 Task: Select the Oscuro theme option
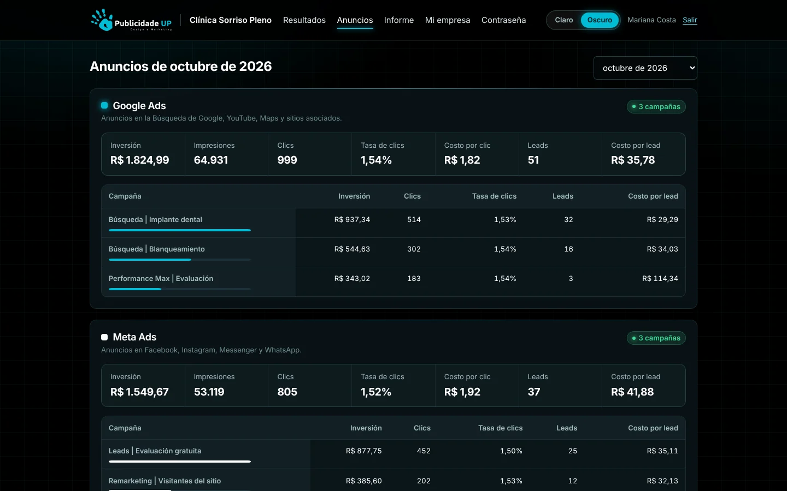(x=600, y=20)
